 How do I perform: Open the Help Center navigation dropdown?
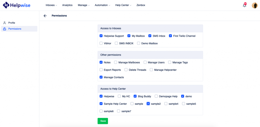tap(123, 5)
